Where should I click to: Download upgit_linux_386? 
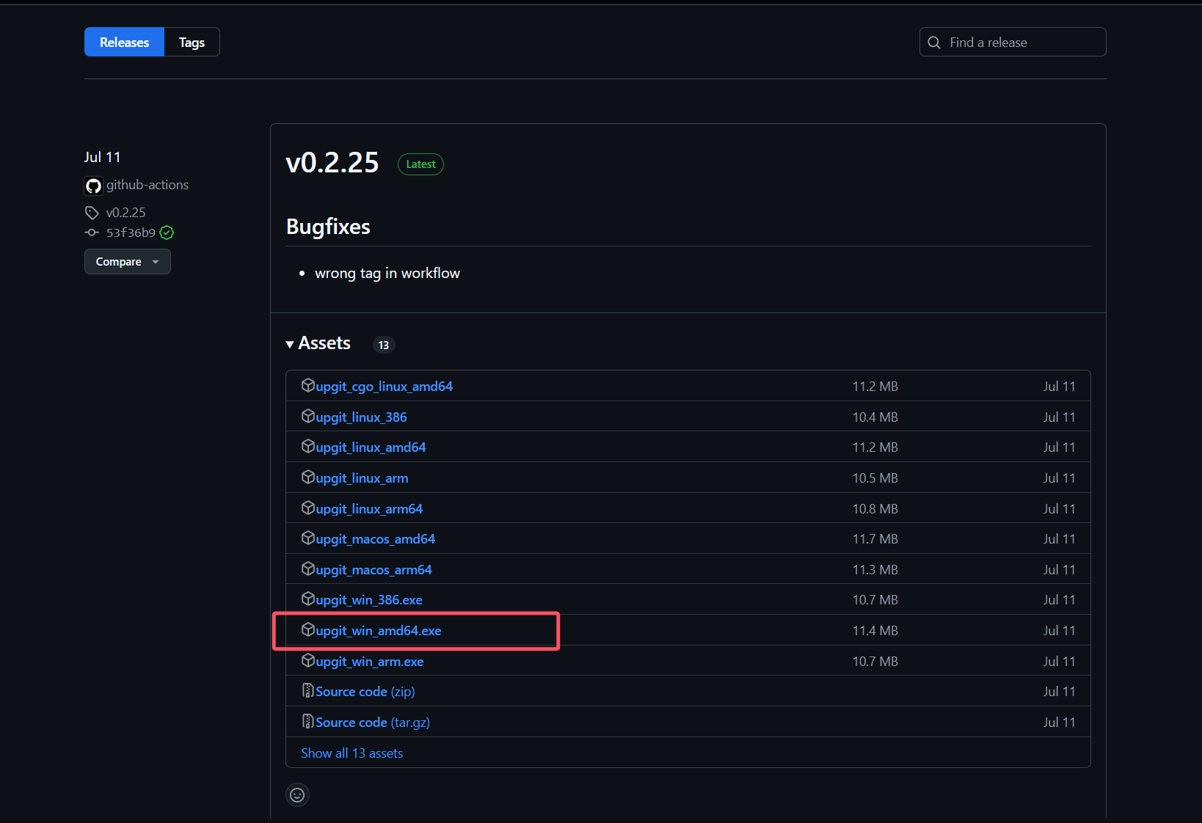[x=361, y=417]
